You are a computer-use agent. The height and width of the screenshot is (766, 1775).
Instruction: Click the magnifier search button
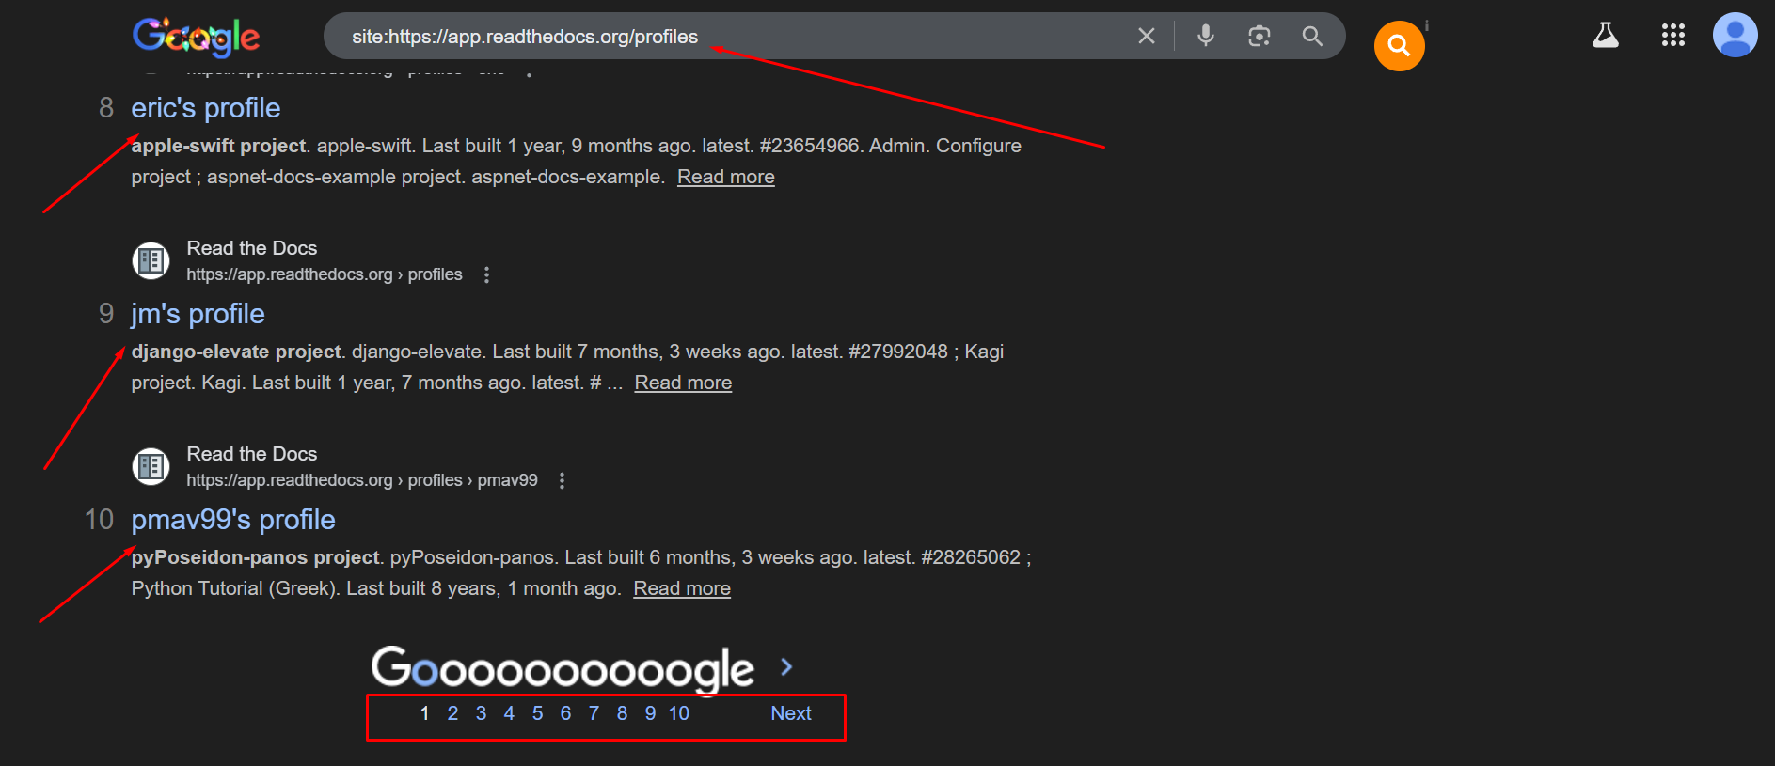(1311, 37)
